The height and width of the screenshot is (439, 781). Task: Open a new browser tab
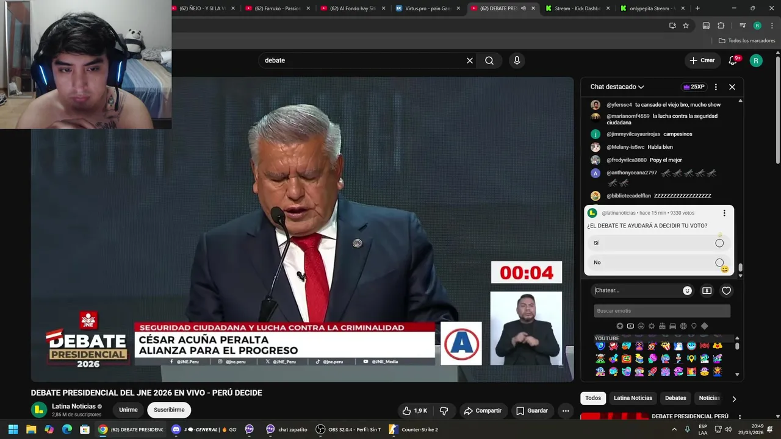(x=697, y=9)
